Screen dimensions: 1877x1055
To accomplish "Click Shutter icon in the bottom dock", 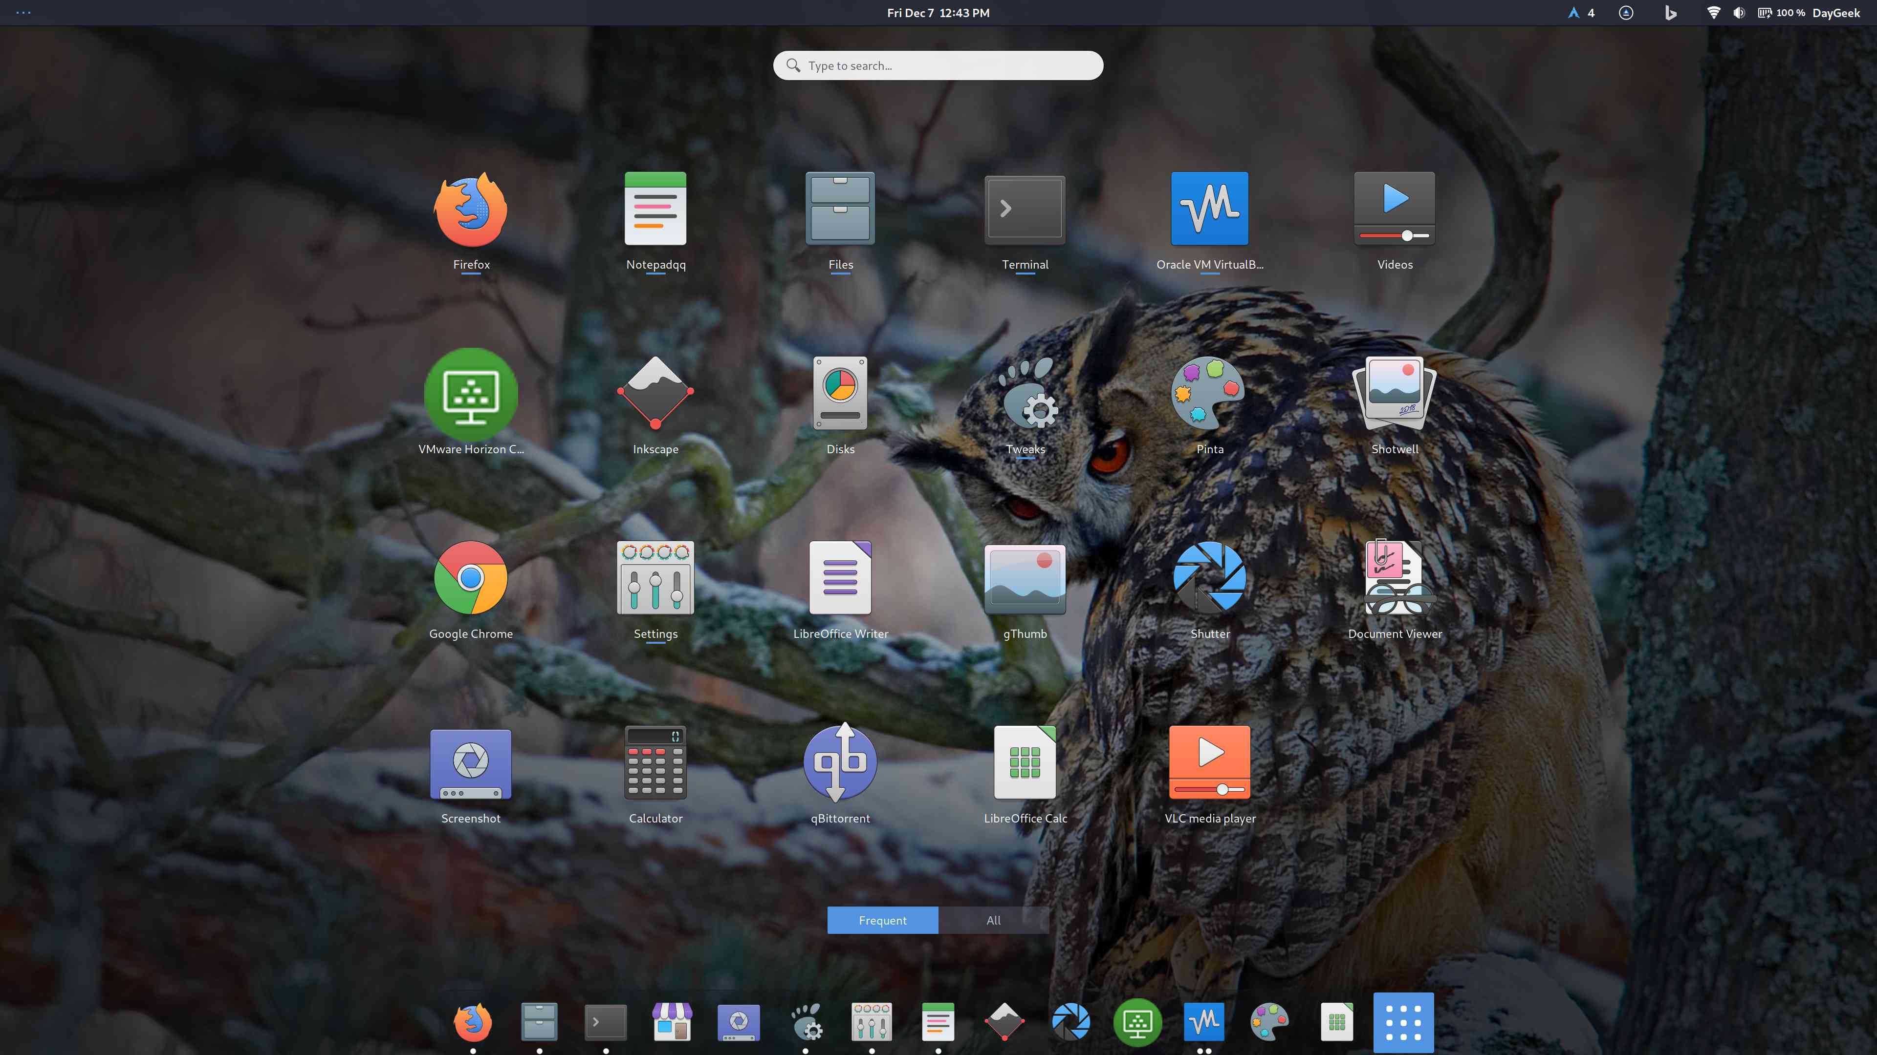I will coord(1070,1022).
